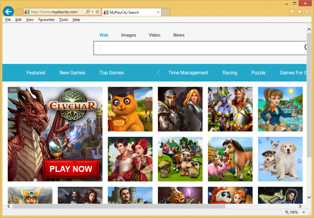
Task: Open the horse and pink pig farm game
Action: click(x=230, y=159)
